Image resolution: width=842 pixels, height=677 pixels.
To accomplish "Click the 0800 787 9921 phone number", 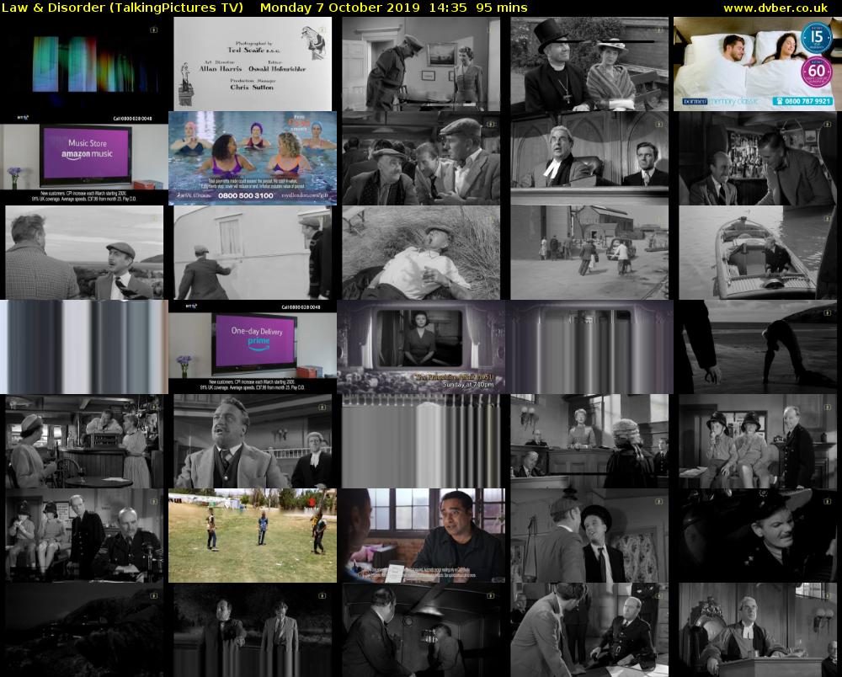I will click(802, 101).
